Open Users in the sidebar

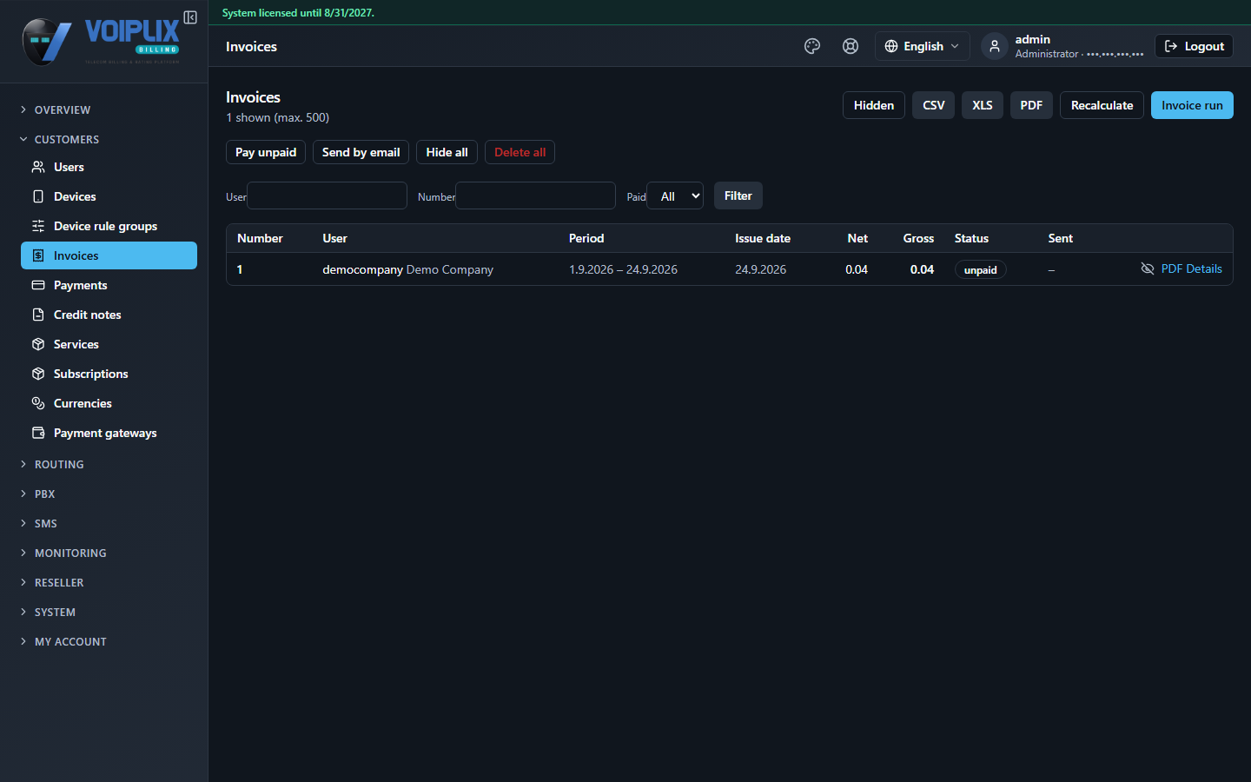[109, 167]
